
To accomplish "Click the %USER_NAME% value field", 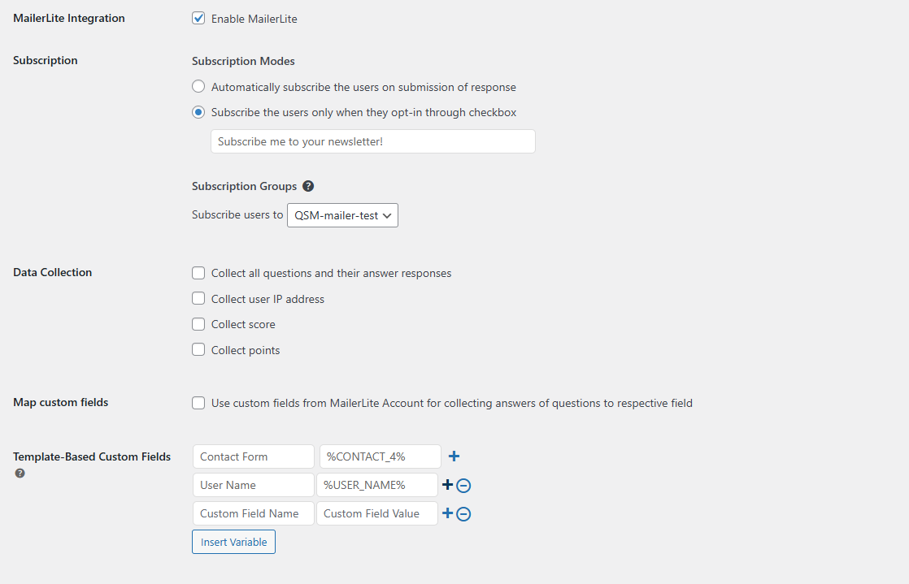I will coord(379,484).
